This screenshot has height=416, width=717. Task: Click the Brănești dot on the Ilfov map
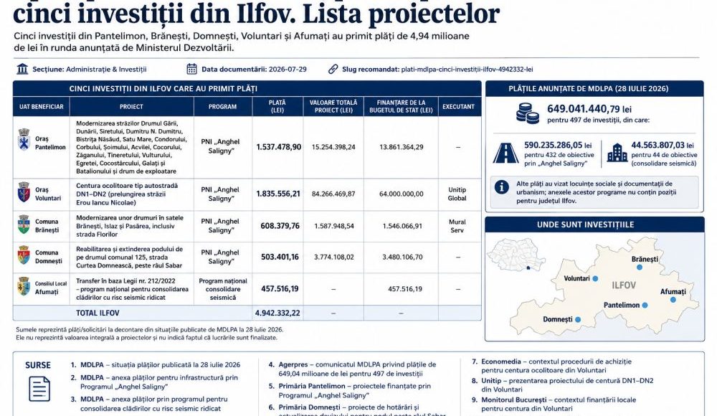pos(640,268)
